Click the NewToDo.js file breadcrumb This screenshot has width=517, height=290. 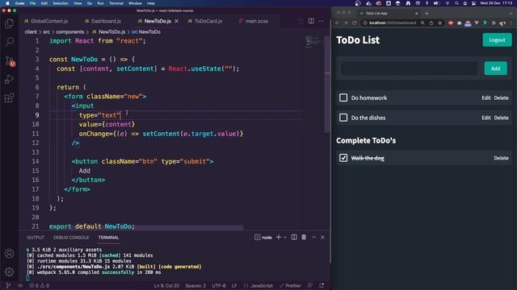(109, 32)
